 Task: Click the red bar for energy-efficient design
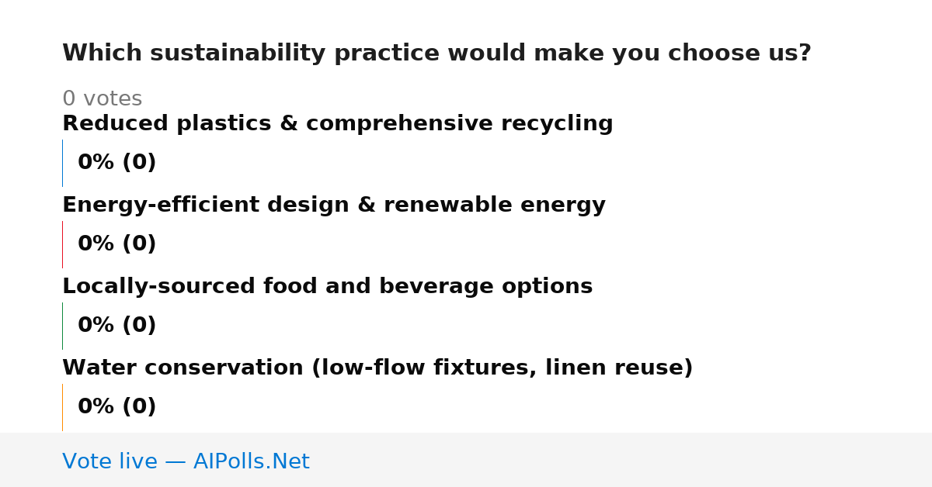[63, 244]
